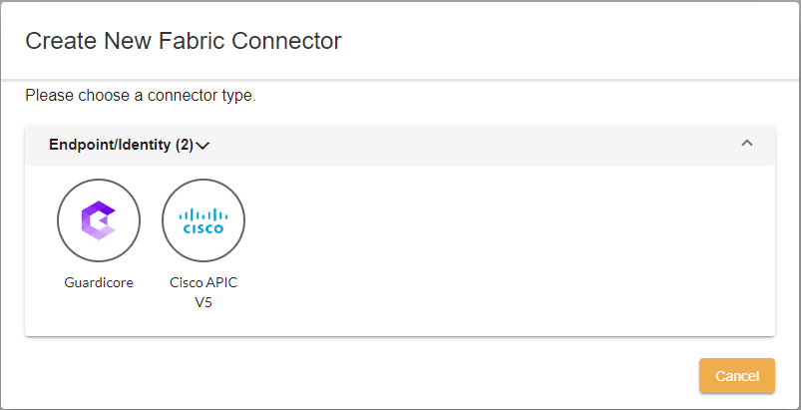
Task: Click the word 'Endpoint/Identity' in header
Action: coord(110,145)
